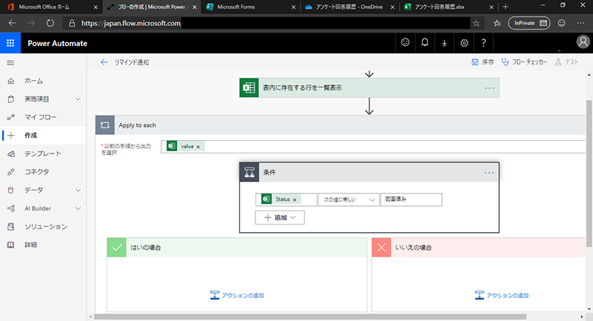The image size is (593, 321).
Task: Close the Microsoft Forms tab
Action: click(x=293, y=7)
